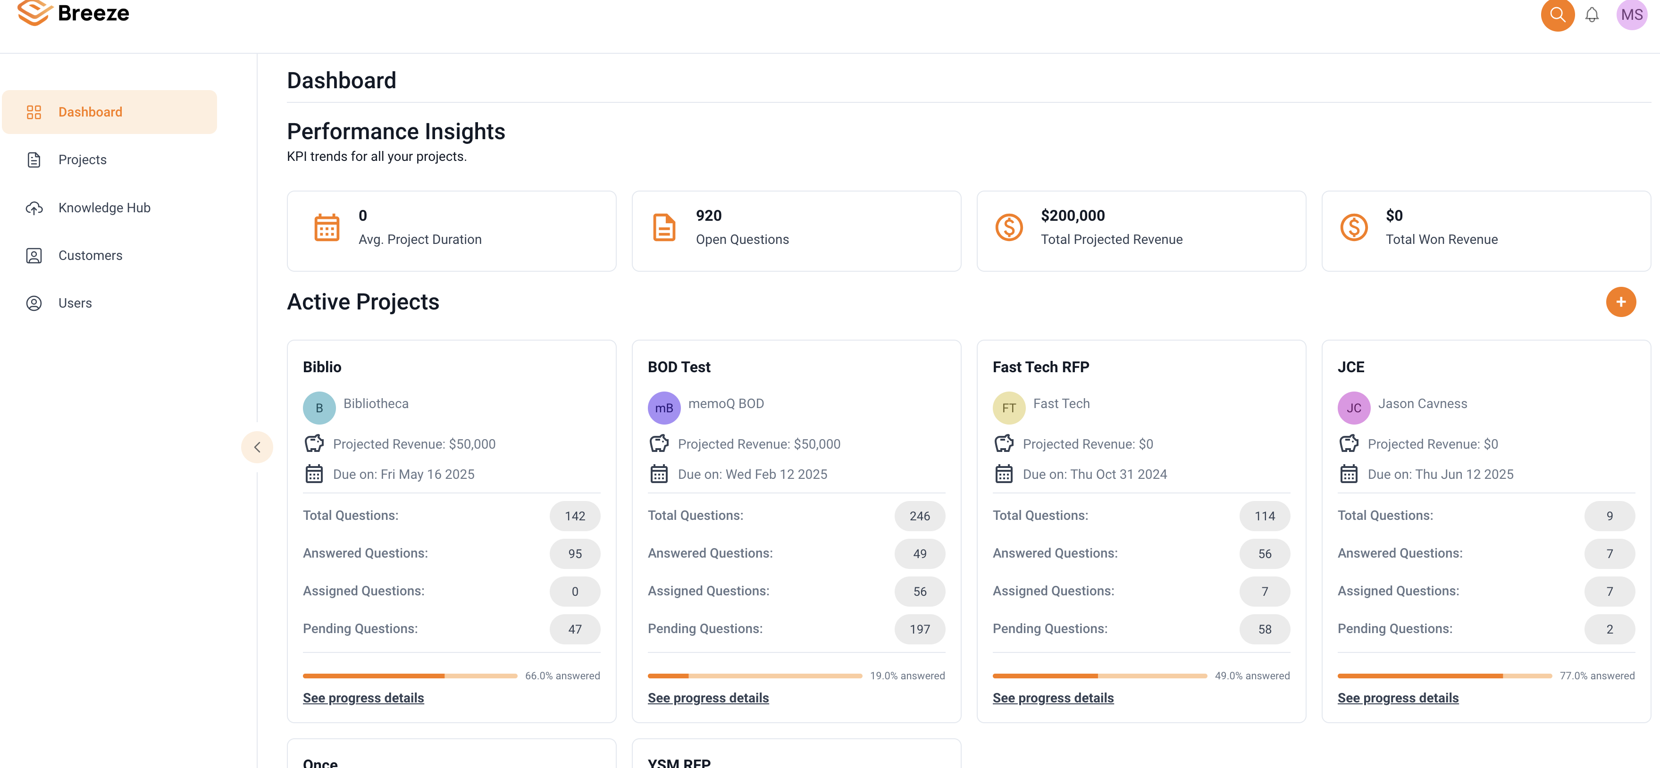Screen dimensions: 1660x768
Task: Click the Projects document icon
Action: click(x=34, y=159)
